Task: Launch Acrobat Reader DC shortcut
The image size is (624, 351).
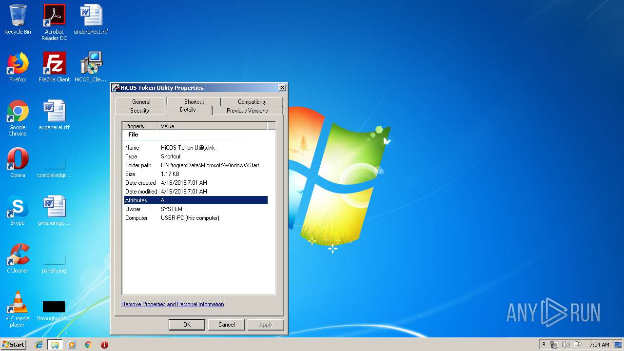Action: tap(54, 22)
